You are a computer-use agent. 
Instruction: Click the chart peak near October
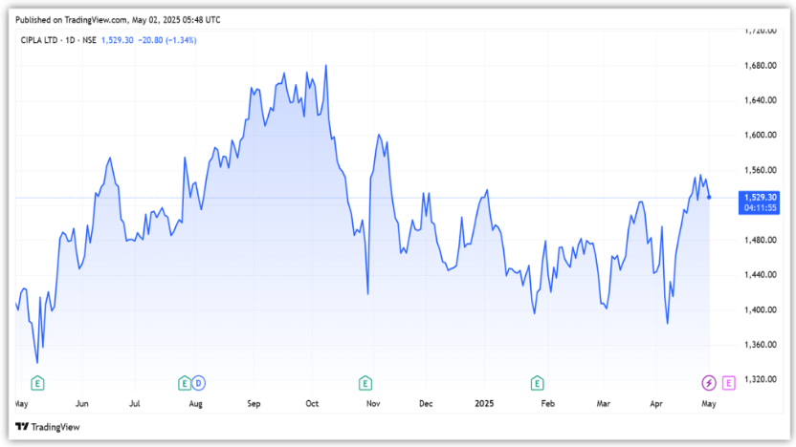(326, 66)
